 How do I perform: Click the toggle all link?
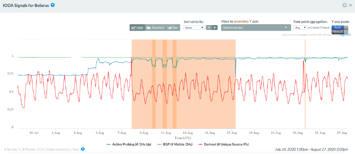(344, 35)
